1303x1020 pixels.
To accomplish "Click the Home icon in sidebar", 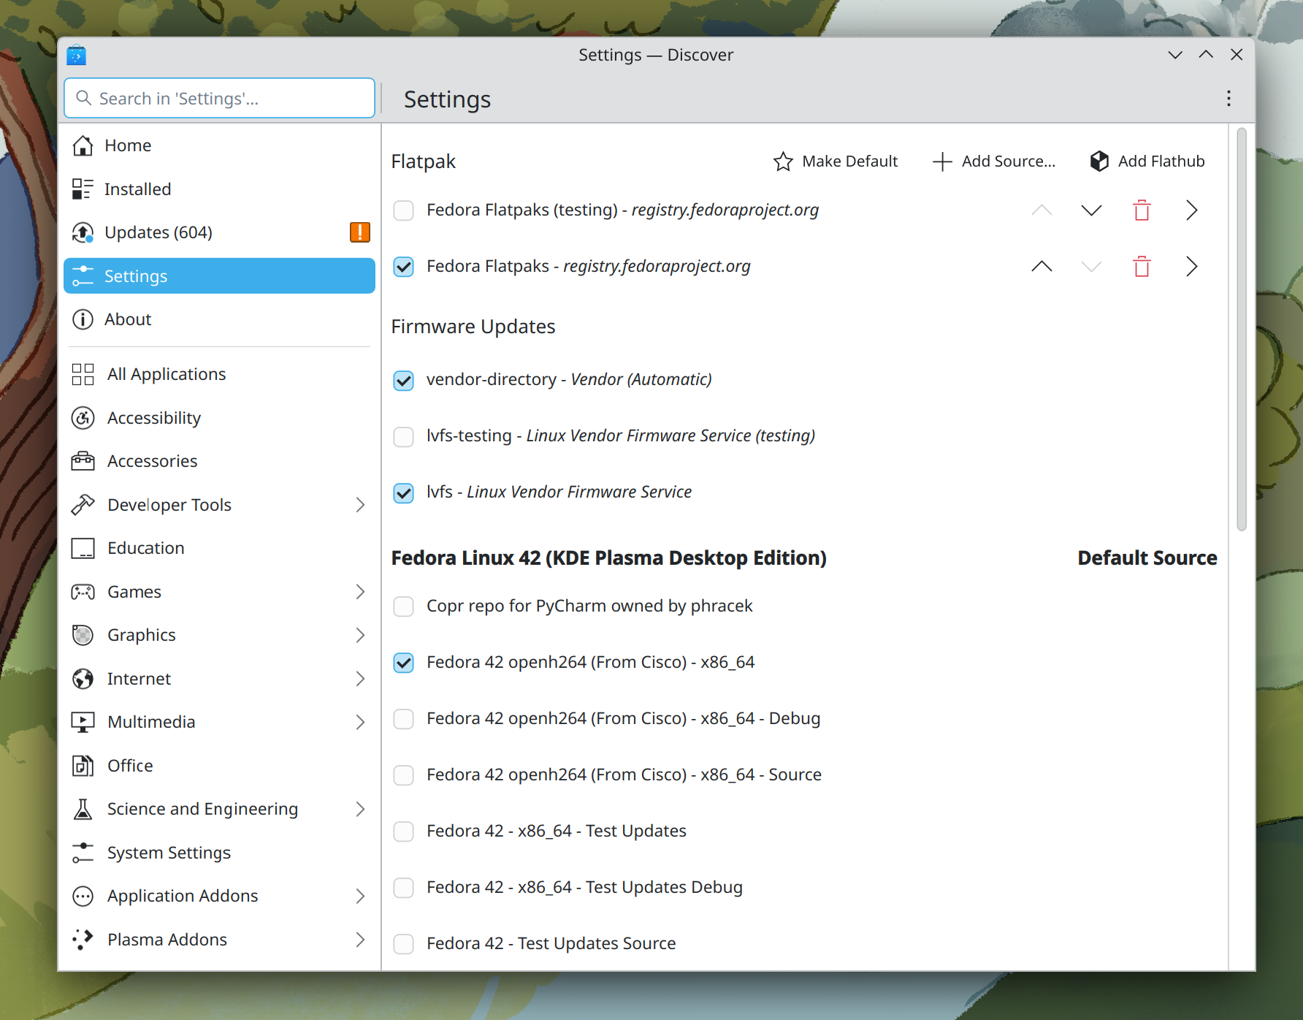I will click(83, 145).
